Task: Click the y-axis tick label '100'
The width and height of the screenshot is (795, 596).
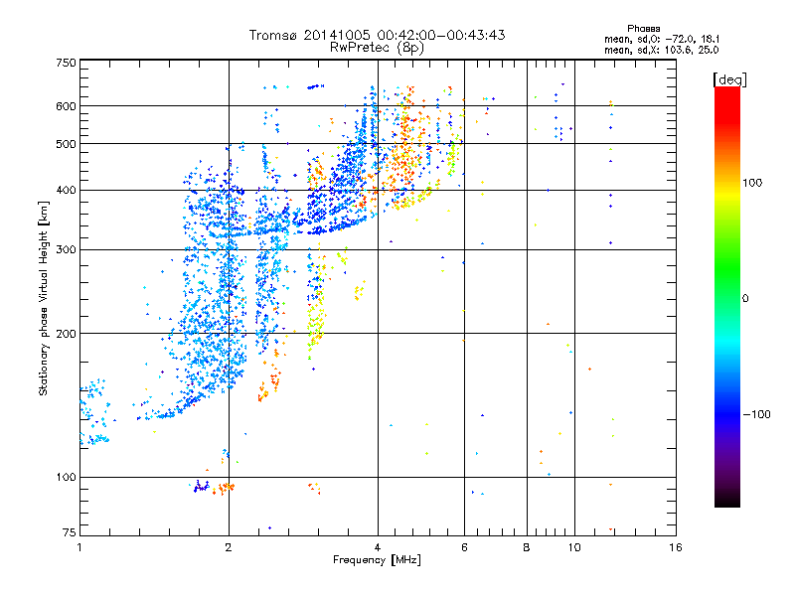Action: tap(67, 478)
